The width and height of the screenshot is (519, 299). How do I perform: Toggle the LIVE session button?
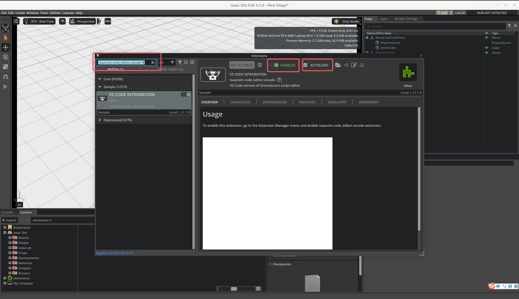(x=442, y=13)
